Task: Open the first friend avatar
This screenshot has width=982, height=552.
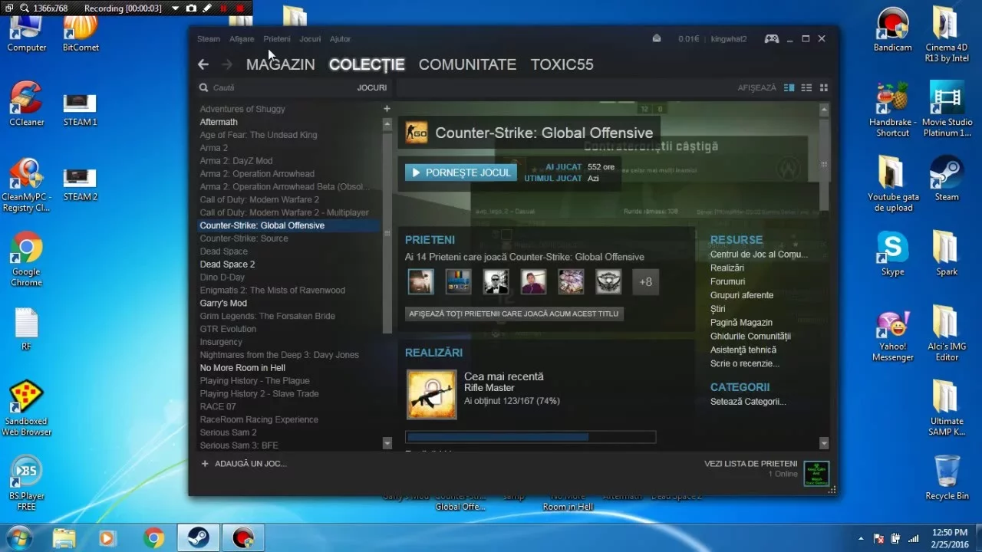Action: 420,282
